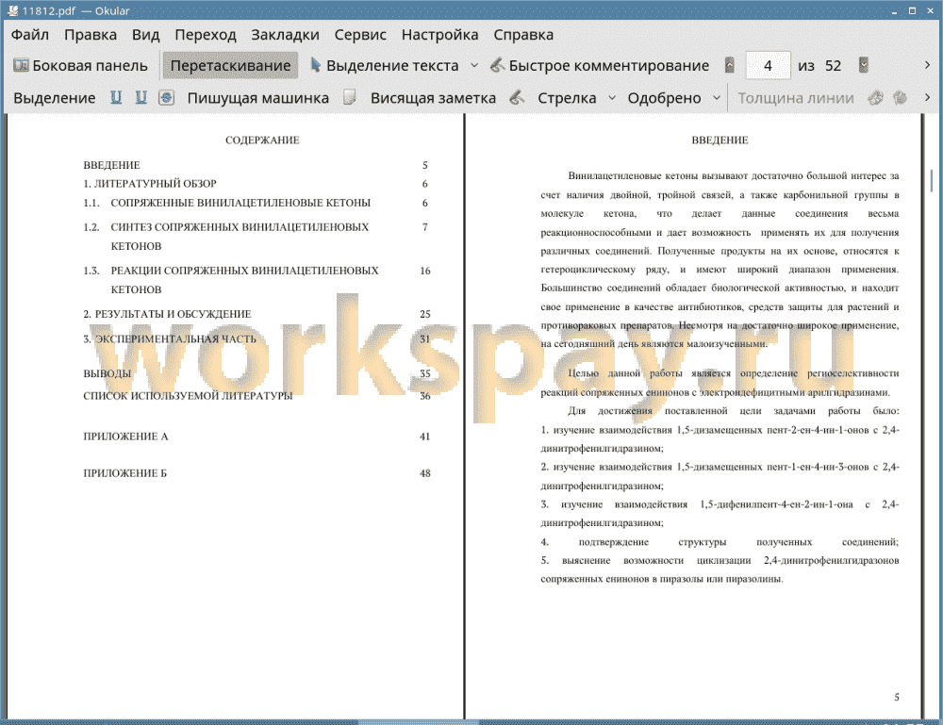Click page number 16 in contents

point(424,271)
